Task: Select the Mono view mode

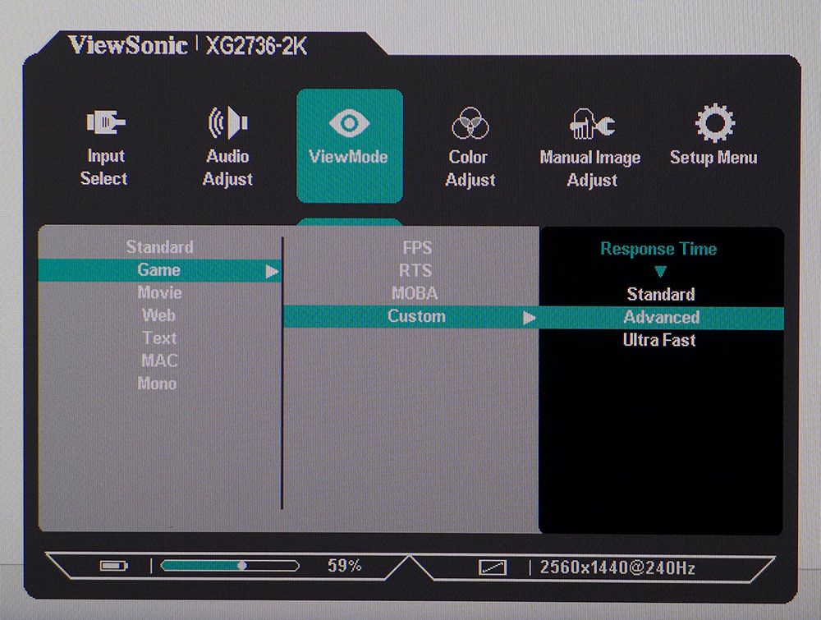Action: [x=157, y=383]
